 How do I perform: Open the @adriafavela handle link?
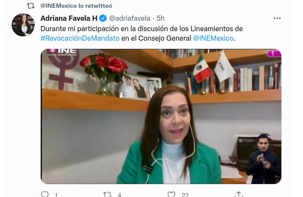[130, 18]
